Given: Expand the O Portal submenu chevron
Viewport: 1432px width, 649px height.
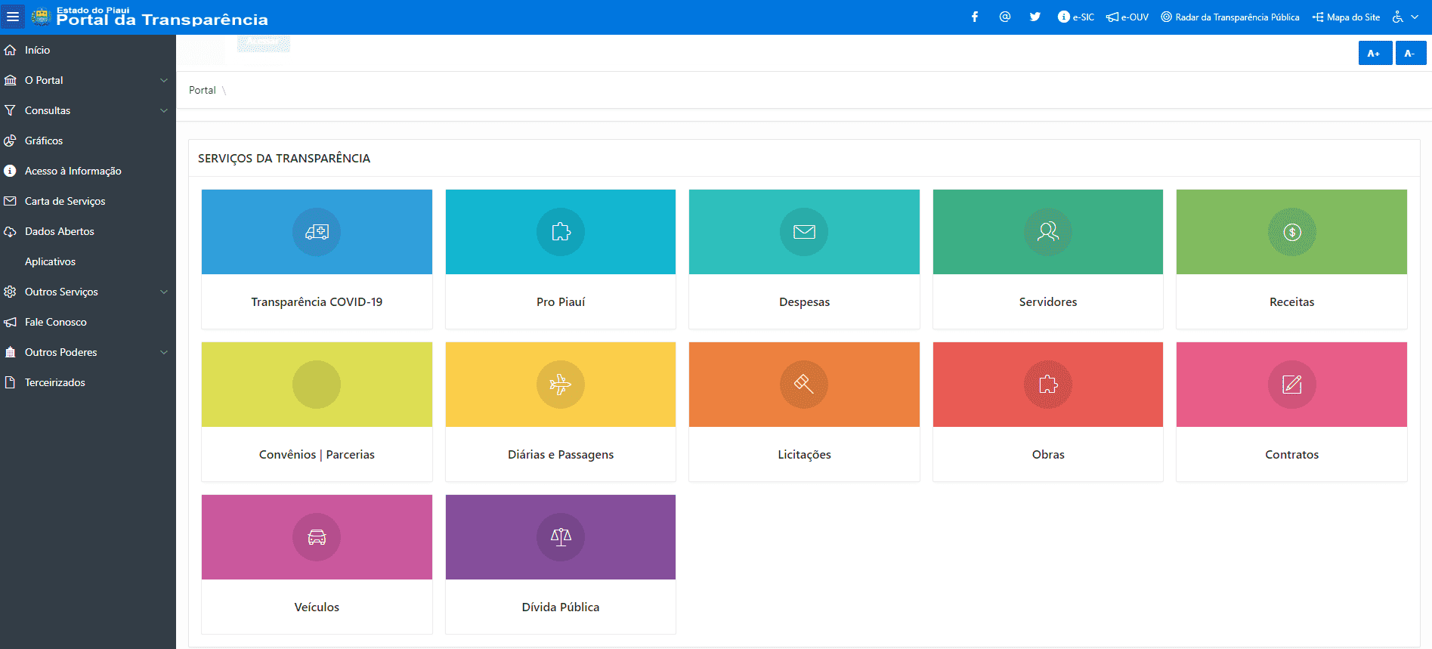Looking at the screenshot, I should [x=164, y=80].
